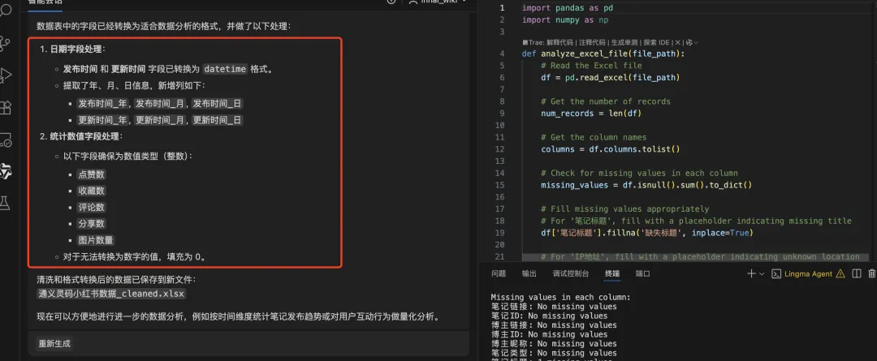The image size is (877, 361).
Task: Click the 注释代码 code lens link
Action: 592,42
